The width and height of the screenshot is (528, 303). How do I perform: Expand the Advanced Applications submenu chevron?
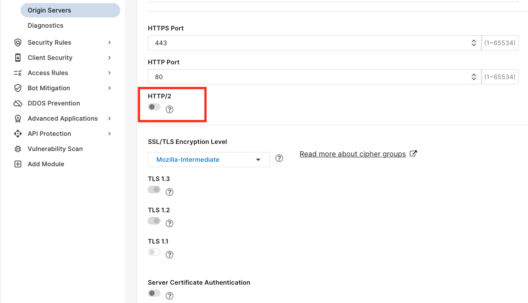[x=109, y=118]
